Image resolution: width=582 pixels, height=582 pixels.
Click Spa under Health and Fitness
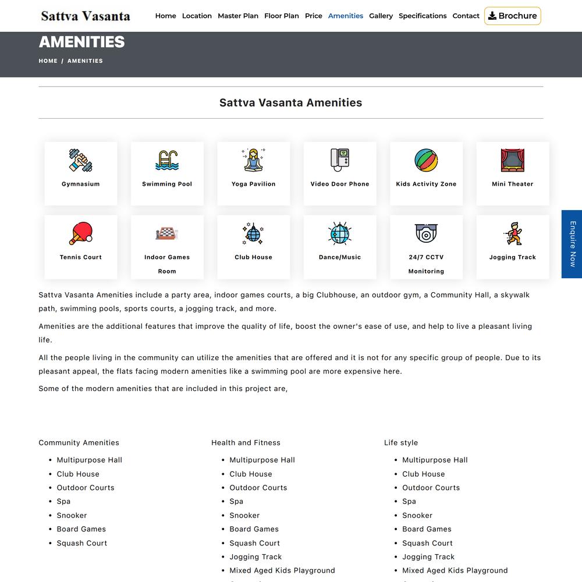(x=236, y=502)
